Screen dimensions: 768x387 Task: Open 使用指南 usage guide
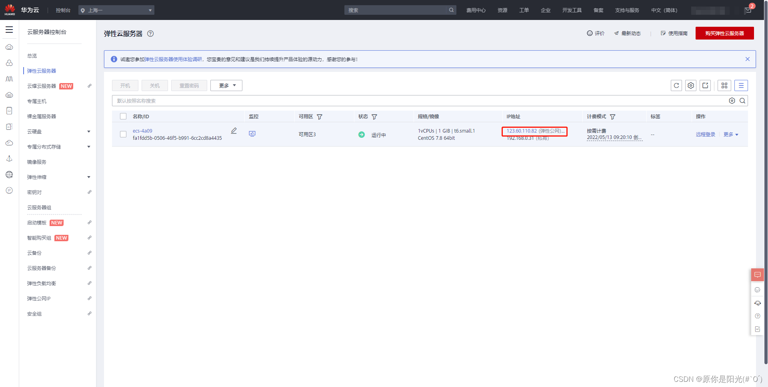674,34
